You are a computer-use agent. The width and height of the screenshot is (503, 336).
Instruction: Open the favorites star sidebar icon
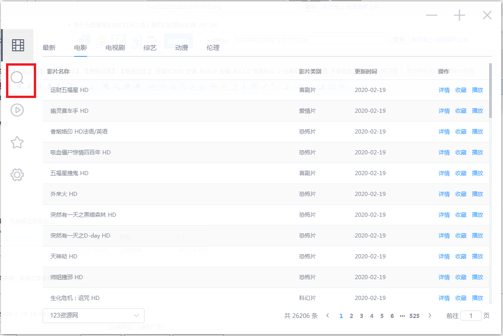[17, 142]
